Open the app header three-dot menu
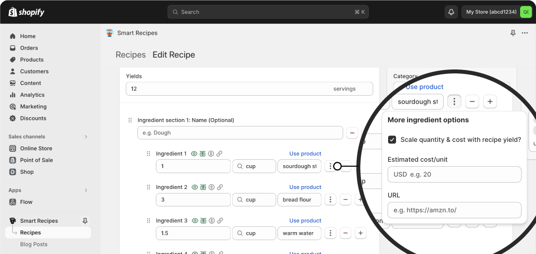 [525, 33]
